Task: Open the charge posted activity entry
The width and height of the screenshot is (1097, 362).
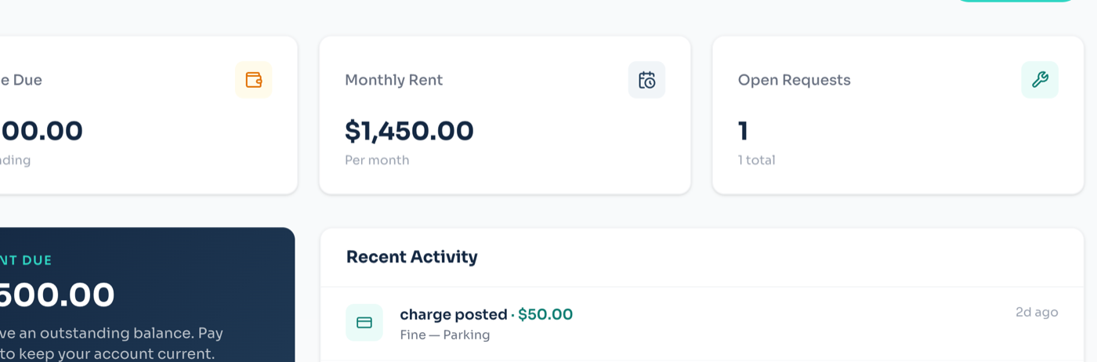Action: click(702, 324)
